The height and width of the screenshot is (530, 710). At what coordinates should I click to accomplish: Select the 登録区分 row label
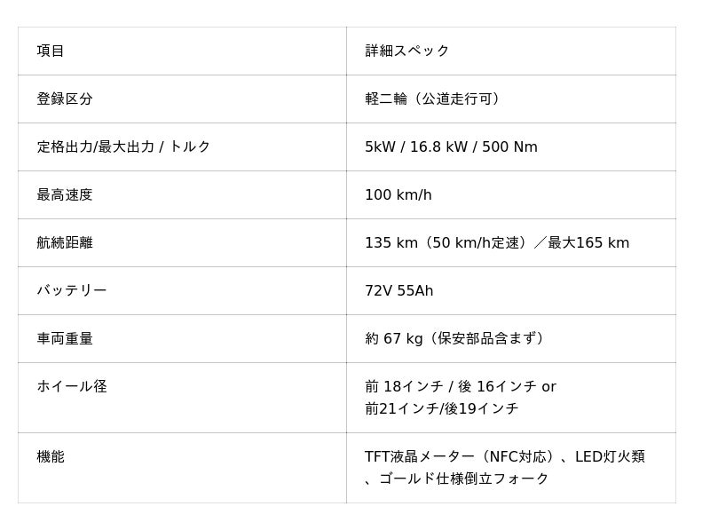click(x=65, y=99)
